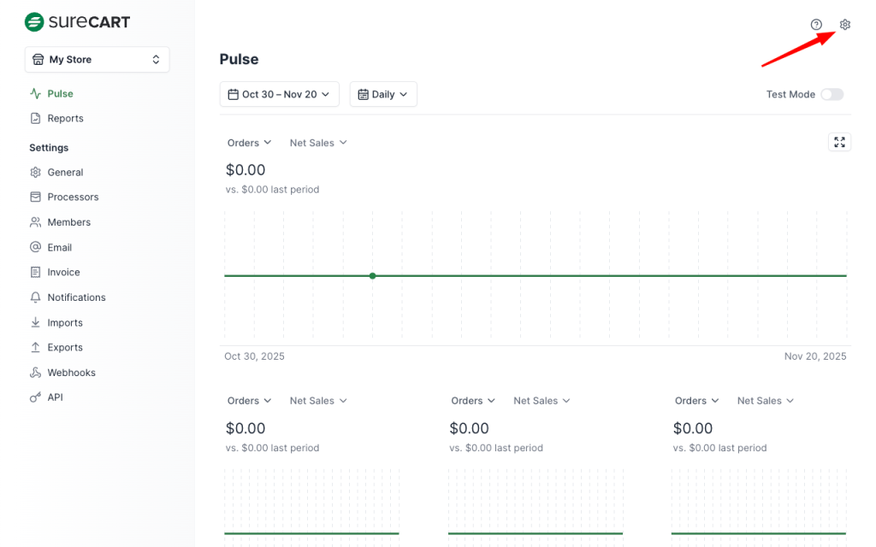This screenshot has height=547, width=876.
Task: Open the Net Sales dropdown above main chart
Action: [x=318, y=143]
